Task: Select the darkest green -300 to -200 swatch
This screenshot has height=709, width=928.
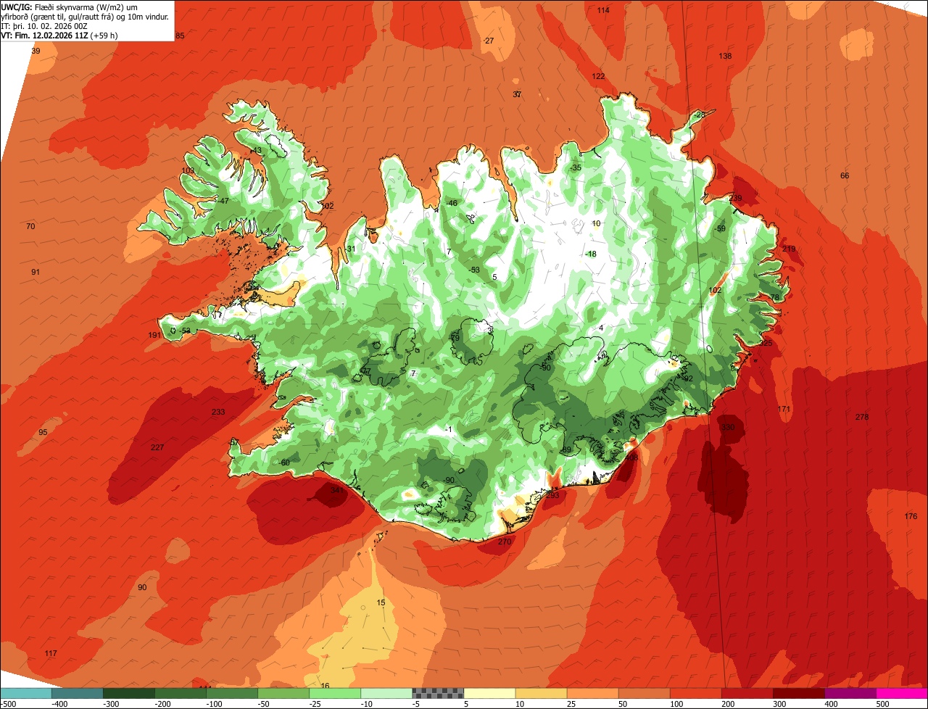Action: (129, 693)
